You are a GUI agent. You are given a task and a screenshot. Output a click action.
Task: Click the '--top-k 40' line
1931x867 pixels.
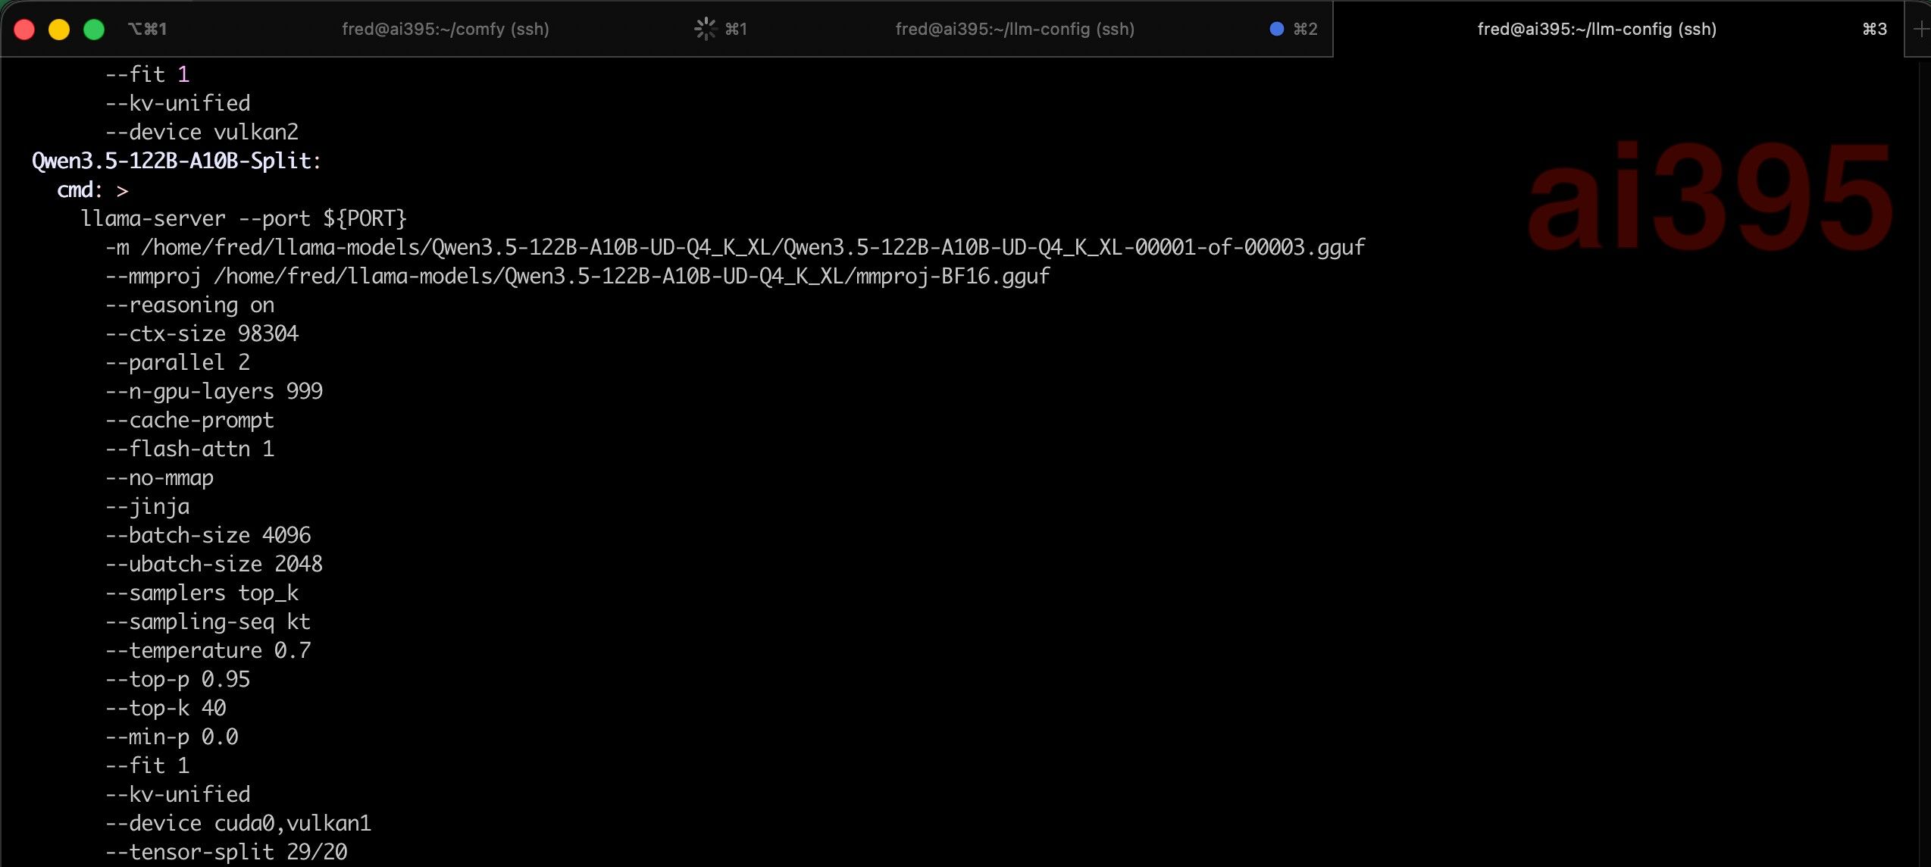pyautogui.click(x=165, y=708)
